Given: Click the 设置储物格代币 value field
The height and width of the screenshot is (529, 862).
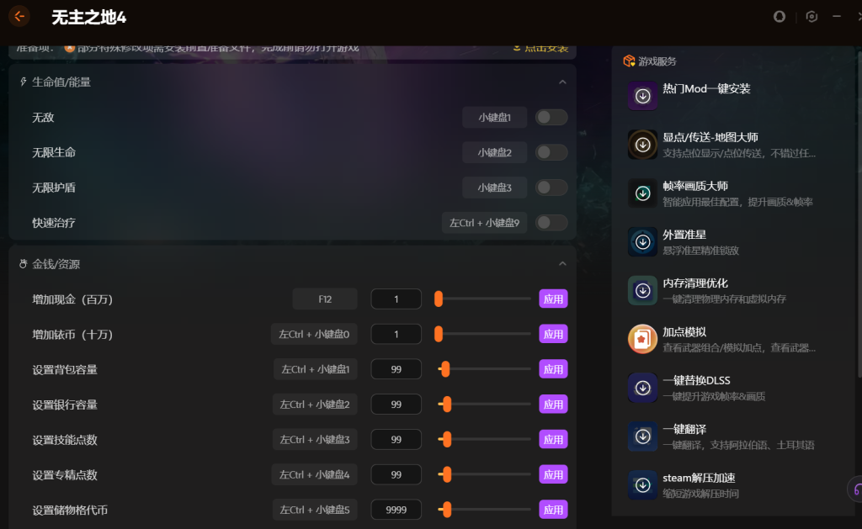Looking at the screenshot, I should coord(396,510).
